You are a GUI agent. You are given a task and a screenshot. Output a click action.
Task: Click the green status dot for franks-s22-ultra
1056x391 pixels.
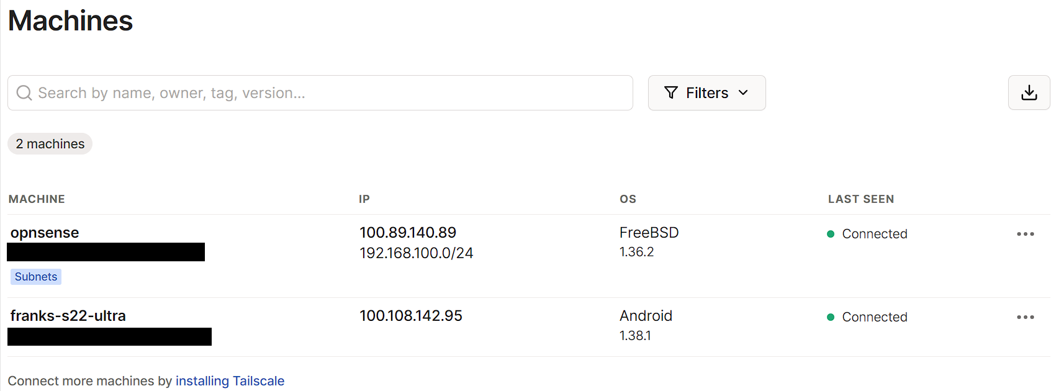coord(831,317)
